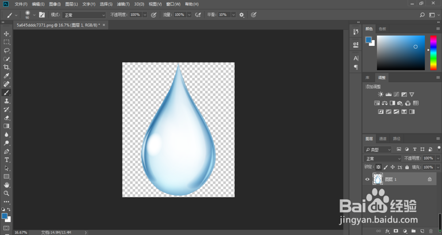Toggle layer filtering on or off
Viewport: 442px width, 235px height.
[x=439, y=148]
